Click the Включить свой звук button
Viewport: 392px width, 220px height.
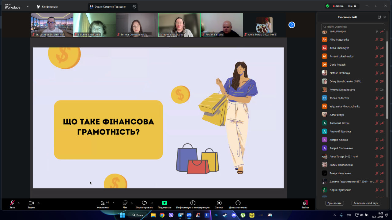366,203
